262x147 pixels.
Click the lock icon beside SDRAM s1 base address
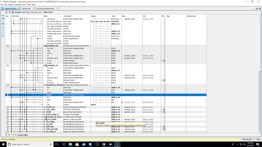click(122, 102)
